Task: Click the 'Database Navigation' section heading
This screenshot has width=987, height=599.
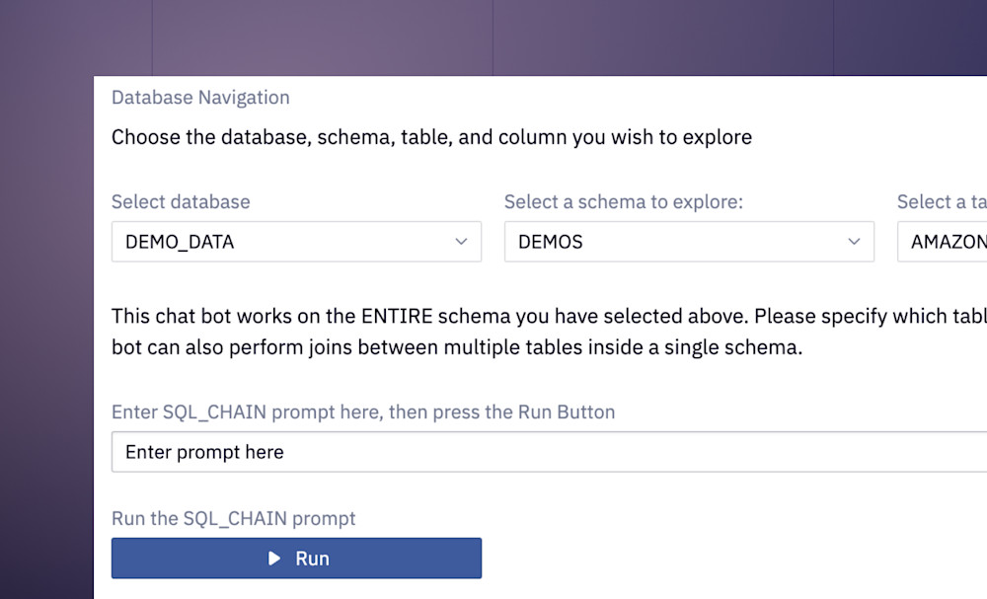Action: 200,98
